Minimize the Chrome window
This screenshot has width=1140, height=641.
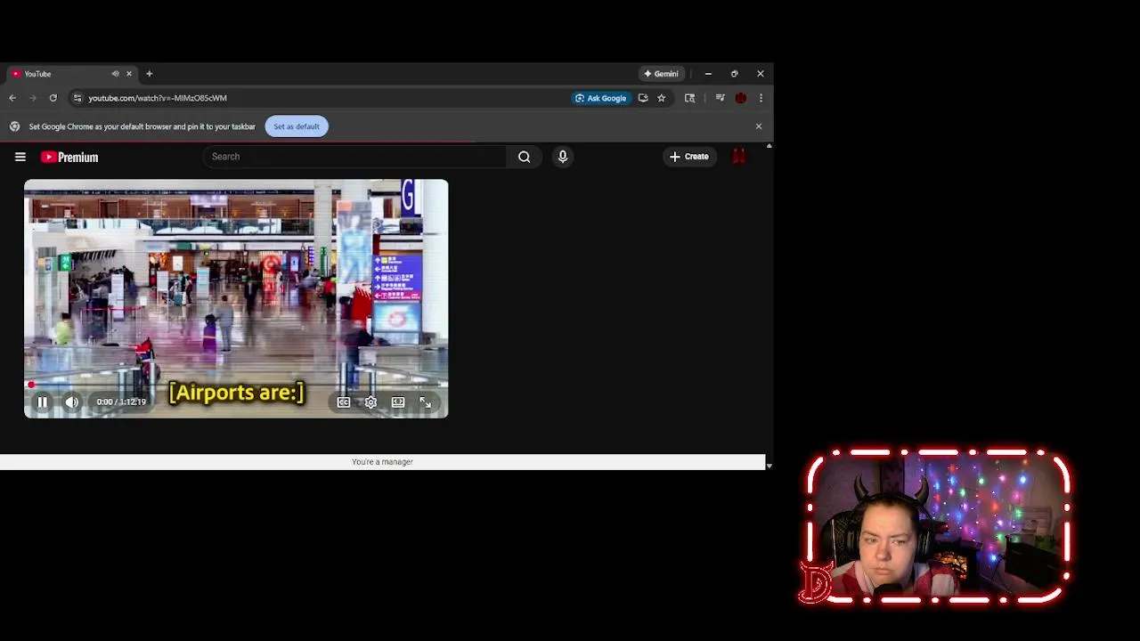pos(708,74)
